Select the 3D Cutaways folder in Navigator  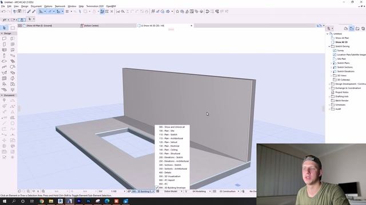tap(343, 80)
